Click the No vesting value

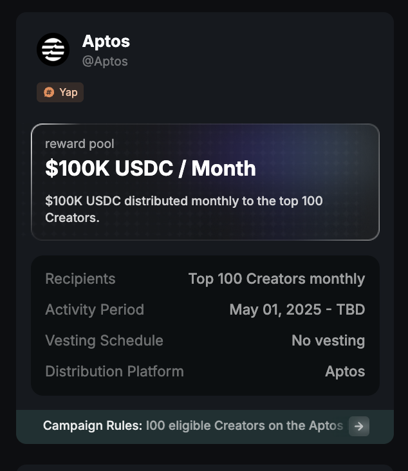click(328, 340)
